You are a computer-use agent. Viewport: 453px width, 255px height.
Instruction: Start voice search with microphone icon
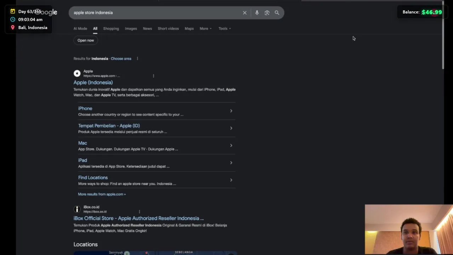coord(257,13)
